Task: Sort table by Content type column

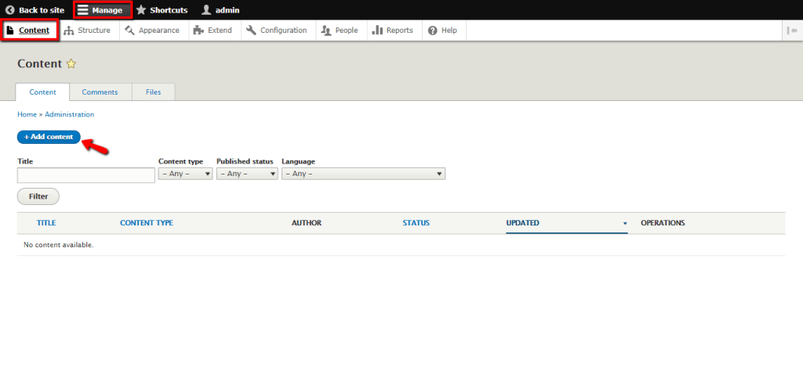Action: tap(147, 223)
